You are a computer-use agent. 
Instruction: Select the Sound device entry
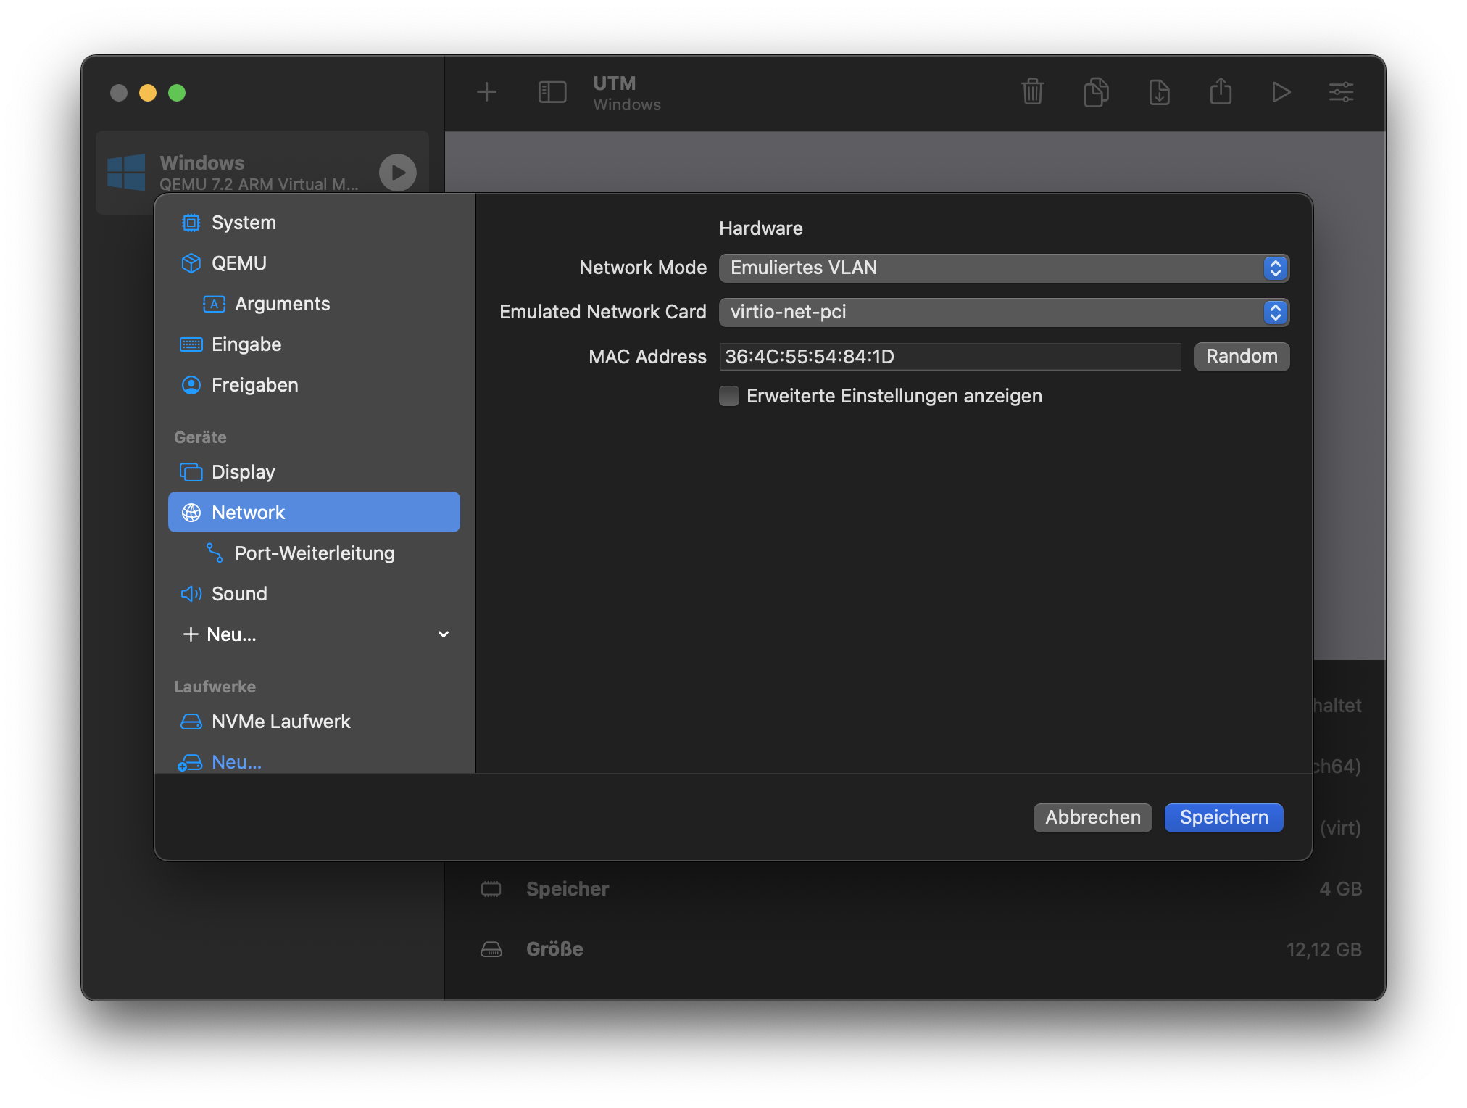tap(314, 594)
